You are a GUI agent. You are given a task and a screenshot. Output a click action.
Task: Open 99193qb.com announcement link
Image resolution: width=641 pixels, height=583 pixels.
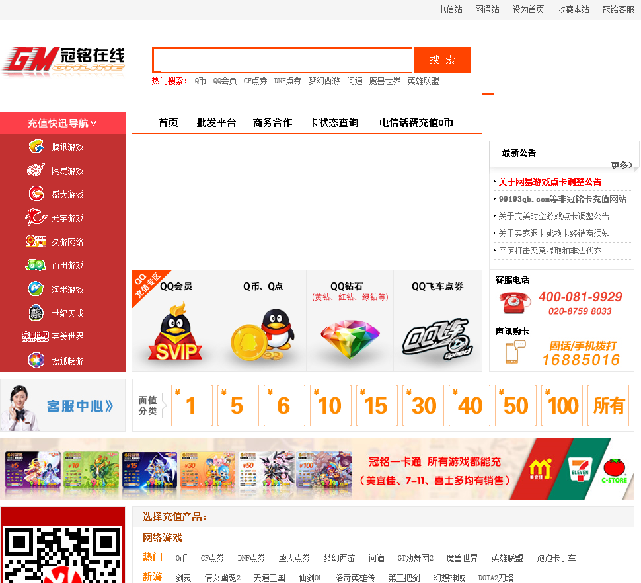pyautogui.click(x=562, y=199)
